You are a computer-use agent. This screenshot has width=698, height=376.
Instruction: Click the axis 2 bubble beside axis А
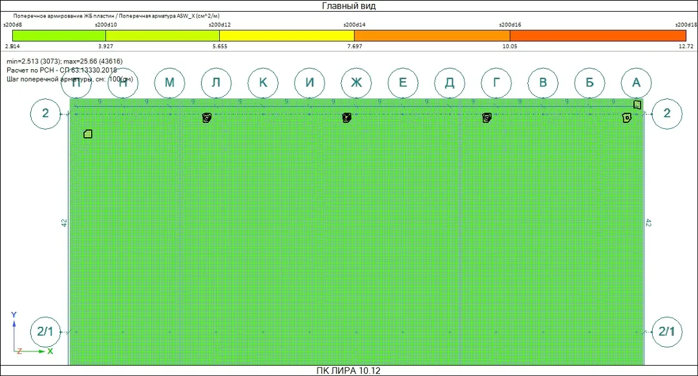(667, 114)
